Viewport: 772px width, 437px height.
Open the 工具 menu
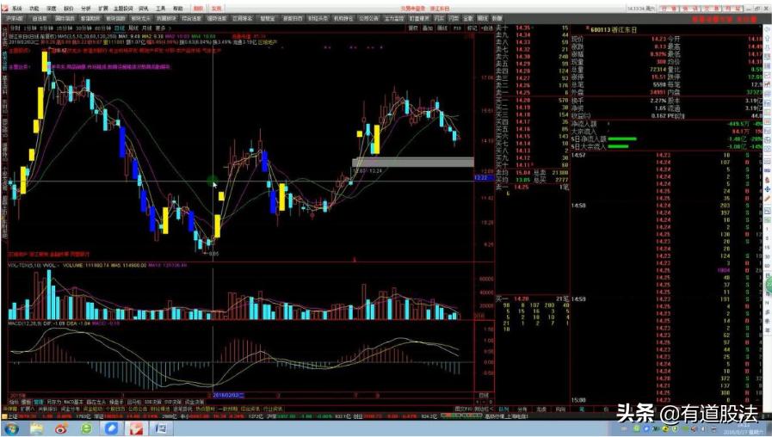click(160, 9)
